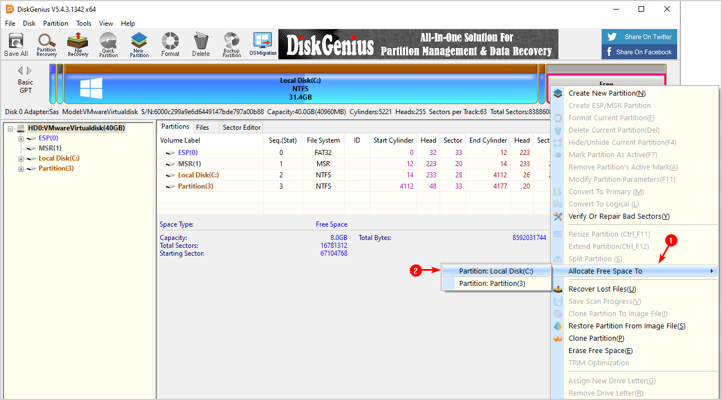Click the Share On Facebook button
This screenshot has width=722, height=400.
pos(639,52)
